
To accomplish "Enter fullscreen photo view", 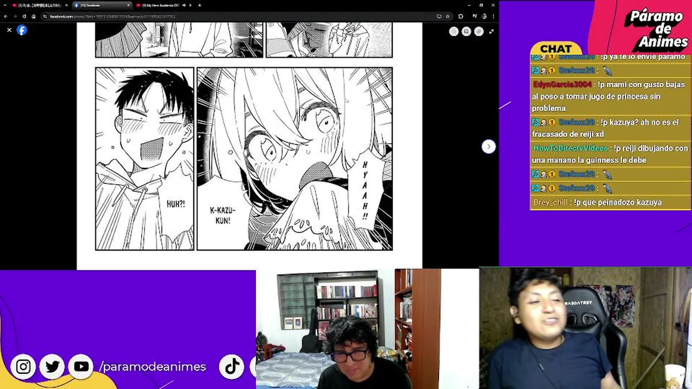I will point(491,31).
